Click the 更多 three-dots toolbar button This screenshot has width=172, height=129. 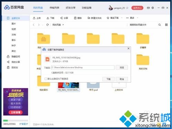coord(130,18)
